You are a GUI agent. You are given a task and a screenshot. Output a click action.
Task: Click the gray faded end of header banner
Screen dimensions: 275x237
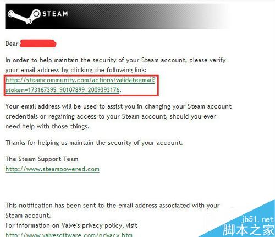click(211, 17)
